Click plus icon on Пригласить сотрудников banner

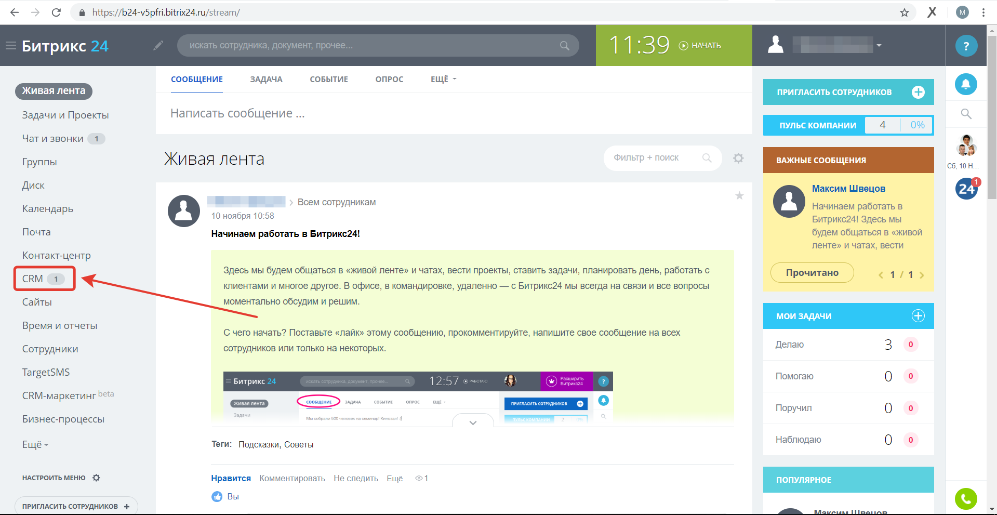pos(918,92)
